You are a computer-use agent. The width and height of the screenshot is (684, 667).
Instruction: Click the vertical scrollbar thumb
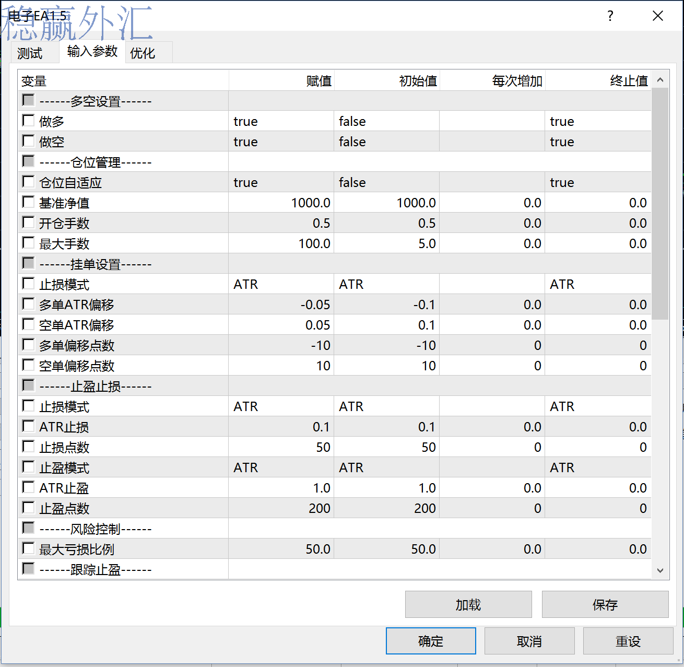[x=660, y=204]
